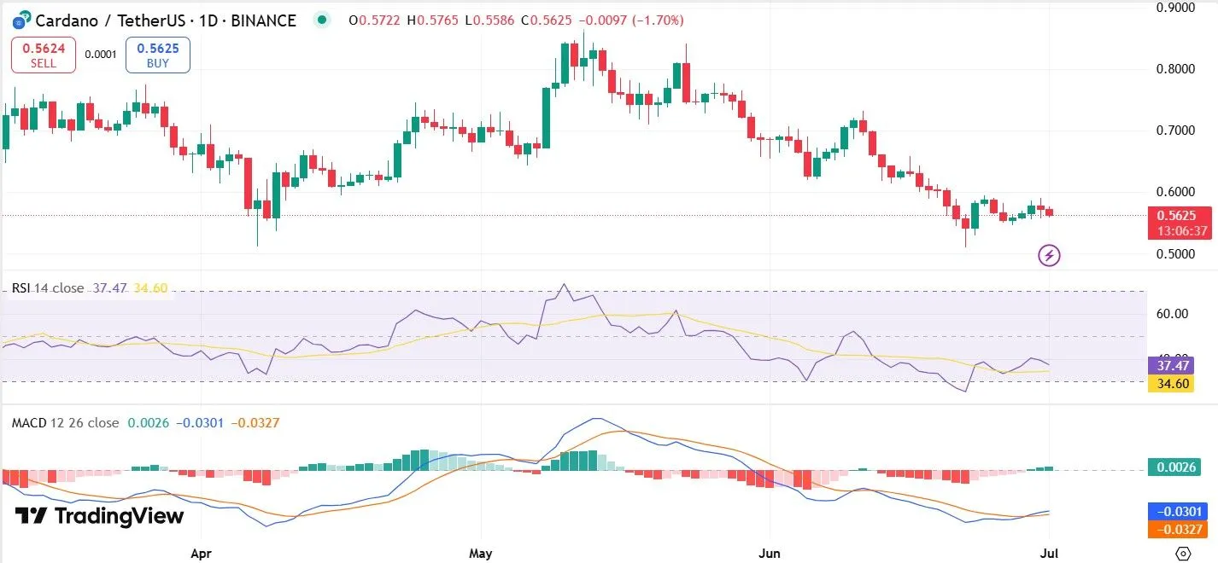
Task: Click the orange -0.0327 MACD signal badge
Action: (1179, 530)
